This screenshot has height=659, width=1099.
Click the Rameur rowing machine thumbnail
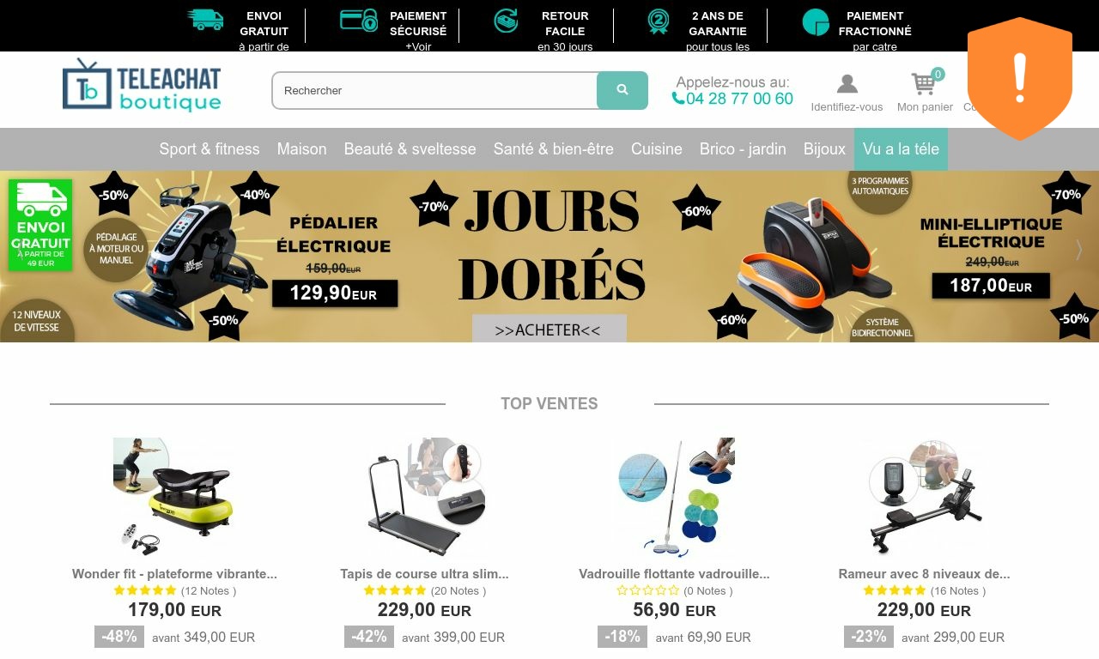(x=924, y=498)
